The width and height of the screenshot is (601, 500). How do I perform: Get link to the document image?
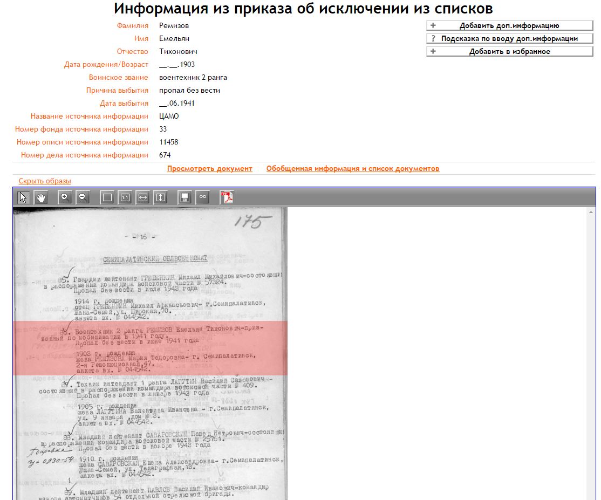203,198
